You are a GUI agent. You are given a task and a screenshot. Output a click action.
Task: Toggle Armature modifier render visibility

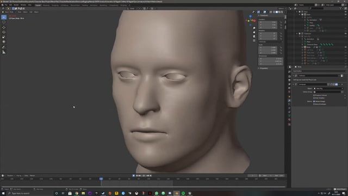click(337, 84)
